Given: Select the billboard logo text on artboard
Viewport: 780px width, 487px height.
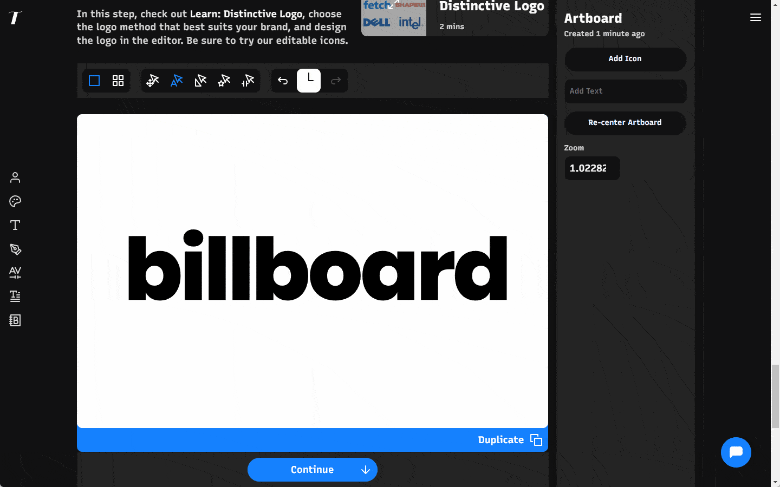Looking at the screenshot, I should [317, 265].
